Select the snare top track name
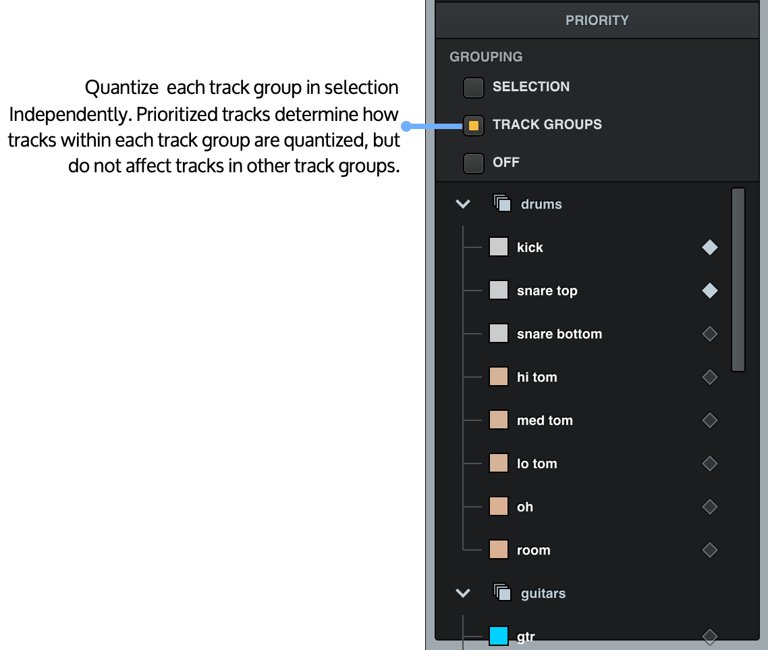 pyautogui.click(x=547, y=291)
